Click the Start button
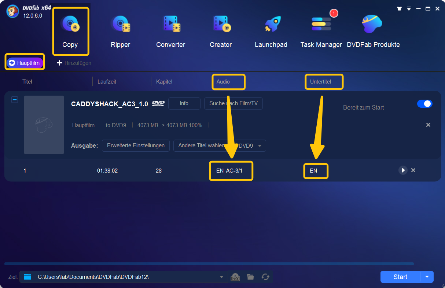This screenshot has width=445, height=288. point(400,277)
